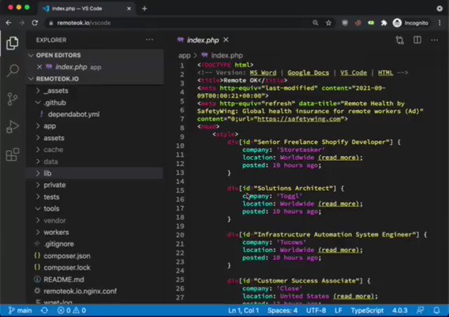
Task: Click the browser back arrow
Action: (x=8, y=23)
